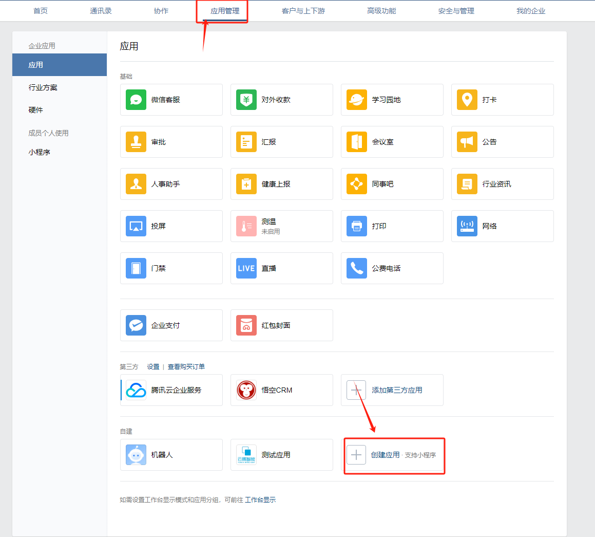Click the 创建应用 plus button
This screenshot has width=595, height=537.
click(x=356, y=455)
